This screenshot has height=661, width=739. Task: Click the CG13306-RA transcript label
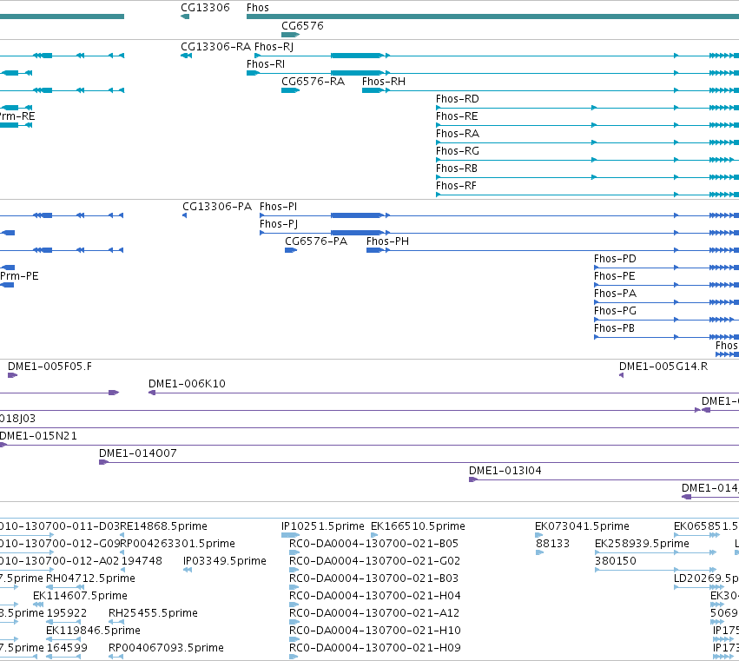pyautogui.click(x=215, y=47)
